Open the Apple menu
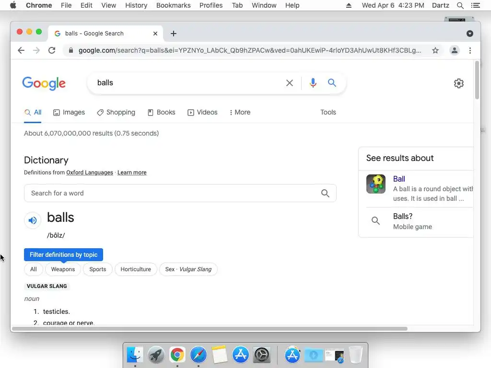 (13, 5)
